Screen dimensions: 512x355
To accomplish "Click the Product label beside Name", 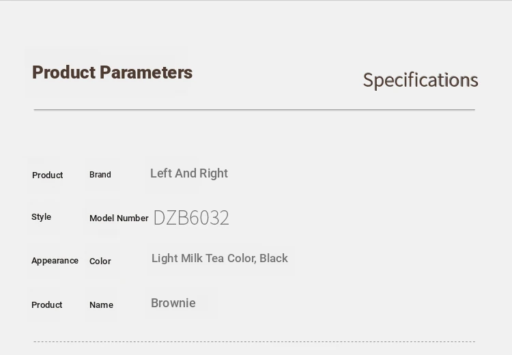I will 46,305.
